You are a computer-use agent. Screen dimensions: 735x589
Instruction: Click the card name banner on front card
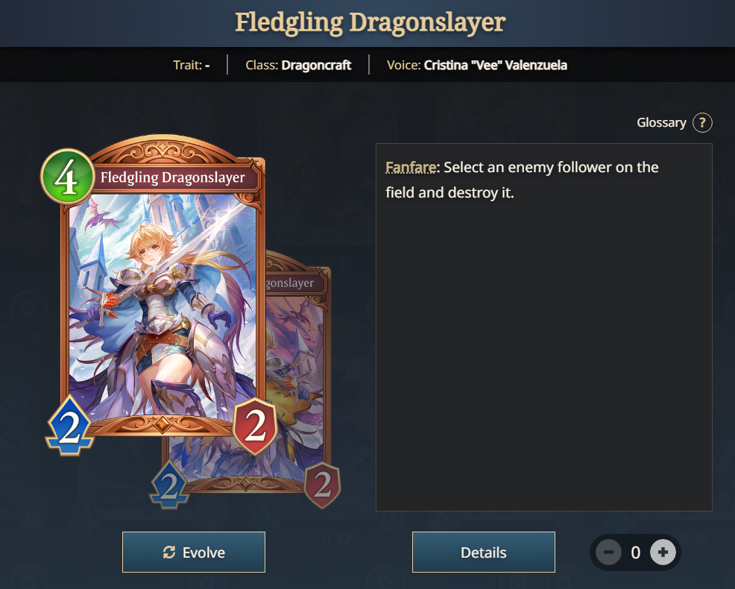pyautogui.click(x=174, y=177)
